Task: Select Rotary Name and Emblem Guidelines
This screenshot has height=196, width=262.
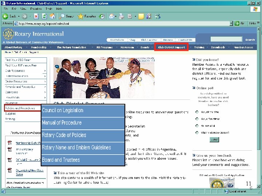Action: (x=83, y=147)
